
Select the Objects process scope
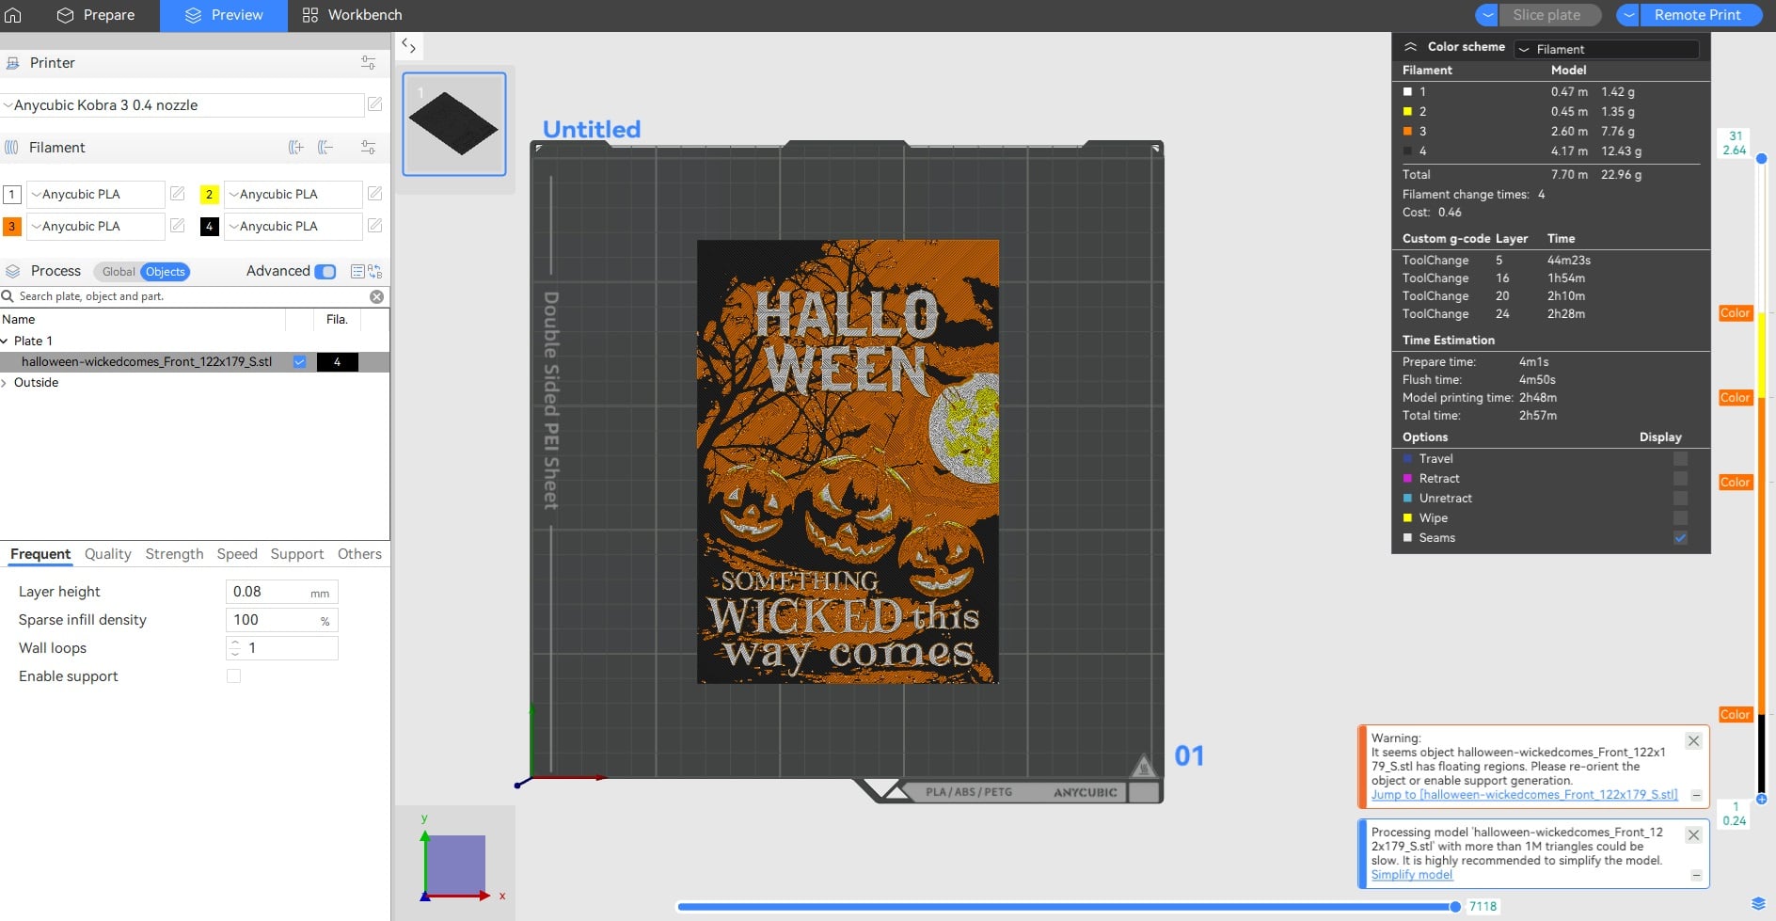point(166,272)
